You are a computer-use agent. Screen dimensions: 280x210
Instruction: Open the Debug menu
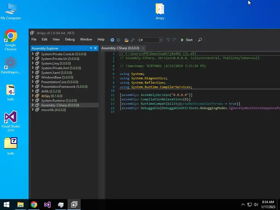(70, 39)
